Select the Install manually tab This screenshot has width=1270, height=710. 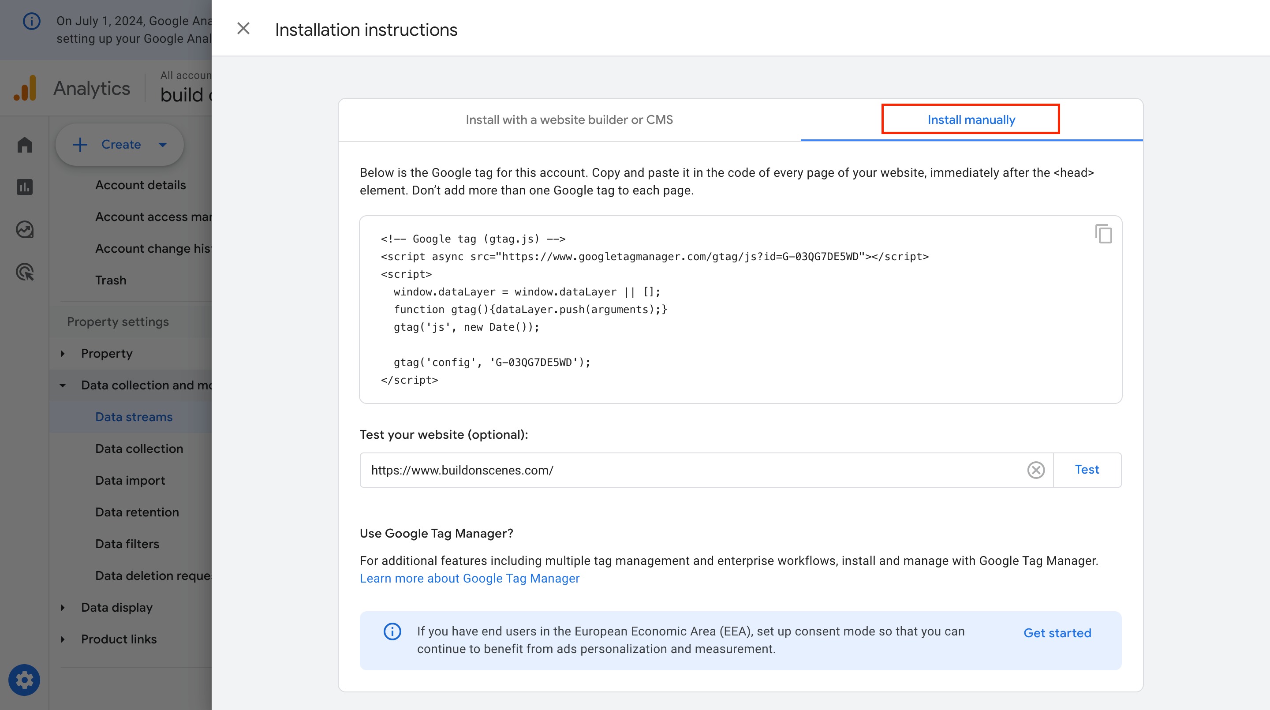pos(971,120)
